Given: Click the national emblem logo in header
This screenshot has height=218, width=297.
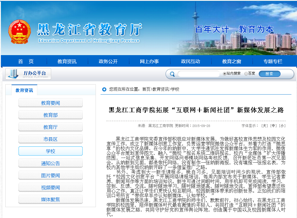Looking at the screenshot, I should pos(19,32).
